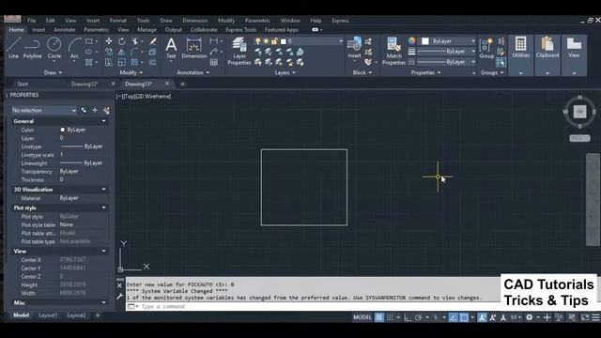Toggle 2D object snap in status bar
Image resolution: width=601 pixels, height=338 pixels.
(464, 317)
